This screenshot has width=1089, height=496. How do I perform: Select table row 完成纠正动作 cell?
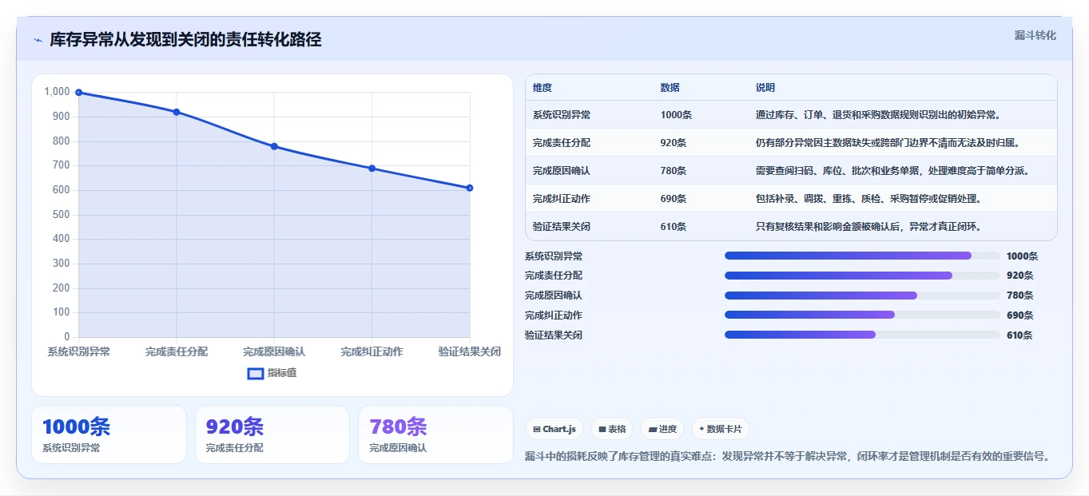pos(562,199)
